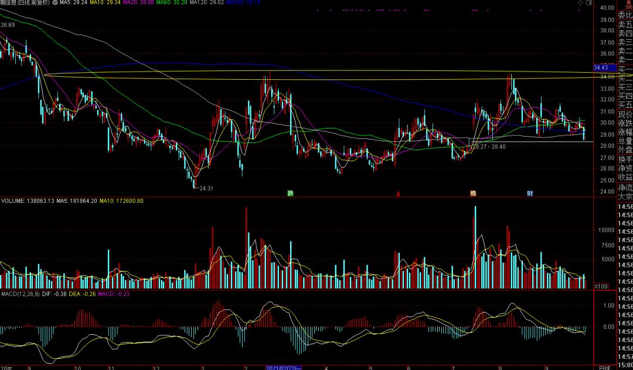Click the red $ dividend marker

pyautogui.click(x=398, y=194)
